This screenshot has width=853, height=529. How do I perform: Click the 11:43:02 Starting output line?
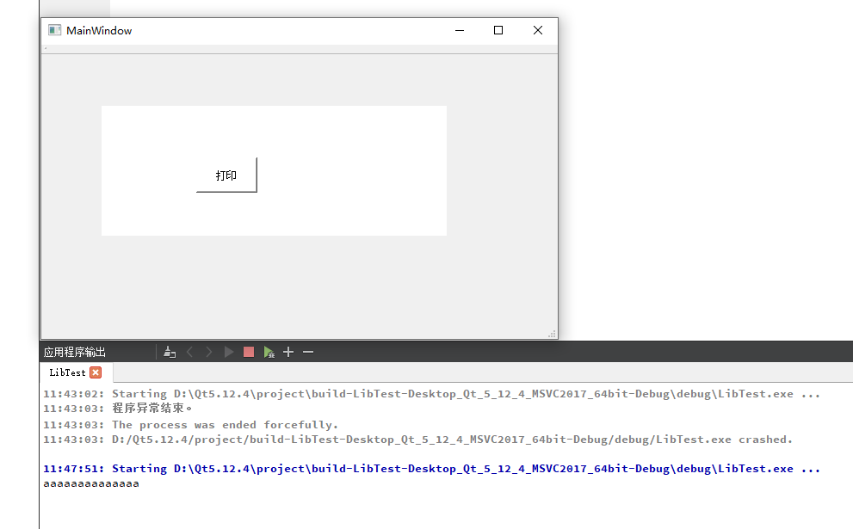432,394
